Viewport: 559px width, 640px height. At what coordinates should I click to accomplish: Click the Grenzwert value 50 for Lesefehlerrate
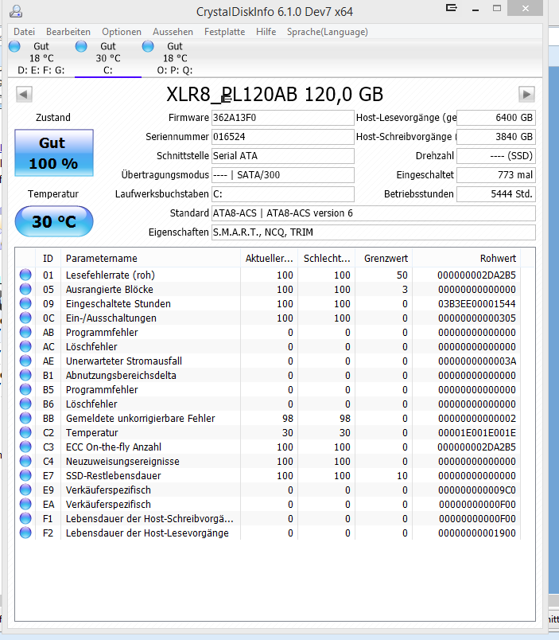point(402,275)
